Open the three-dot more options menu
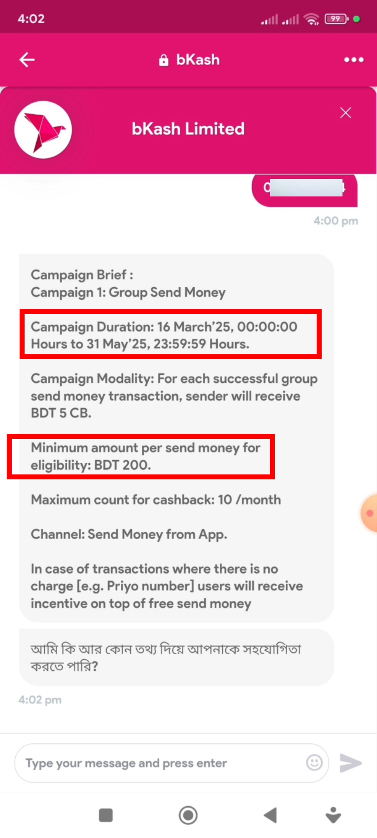 (354, 60)
